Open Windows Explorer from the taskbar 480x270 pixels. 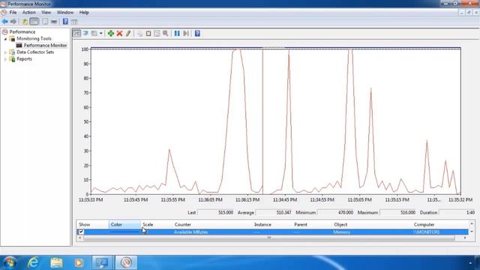(56, 262)
